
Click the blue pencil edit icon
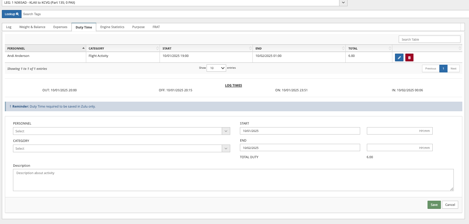point(399,57)
